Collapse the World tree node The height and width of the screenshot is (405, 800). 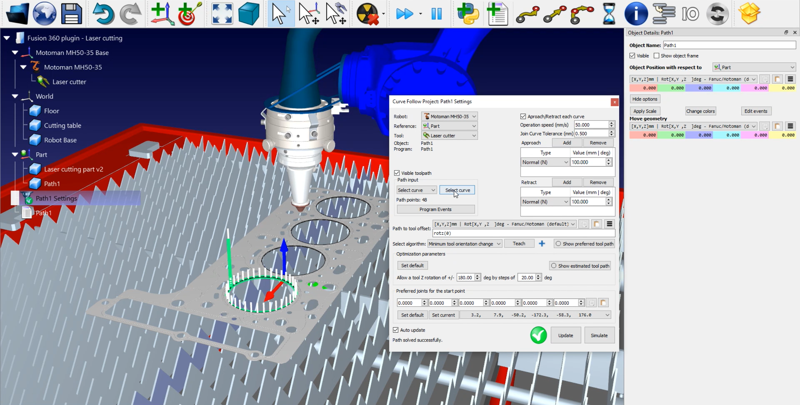(x=15, y=96)
